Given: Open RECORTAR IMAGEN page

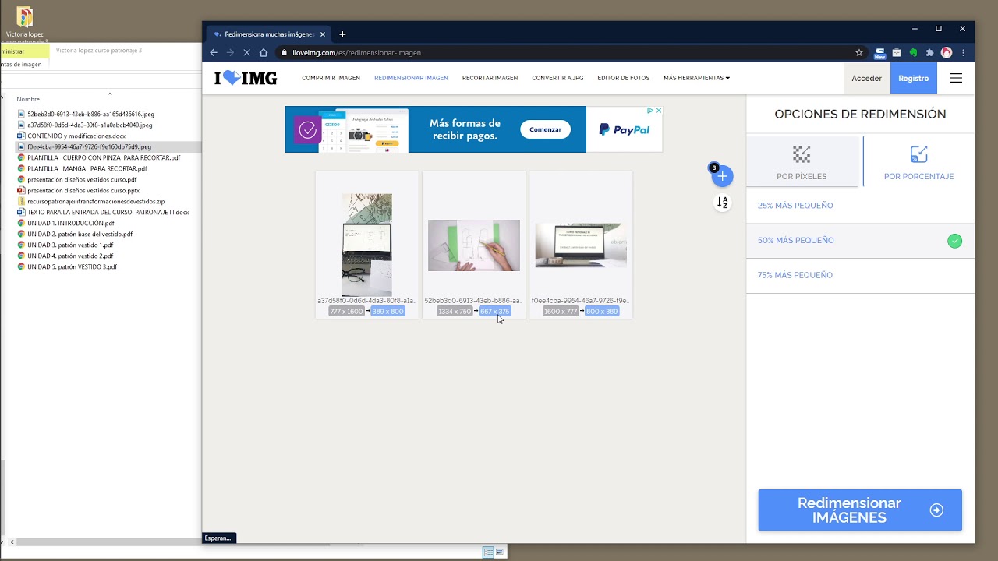Looking at the screenshot, I should coord(490,78).
